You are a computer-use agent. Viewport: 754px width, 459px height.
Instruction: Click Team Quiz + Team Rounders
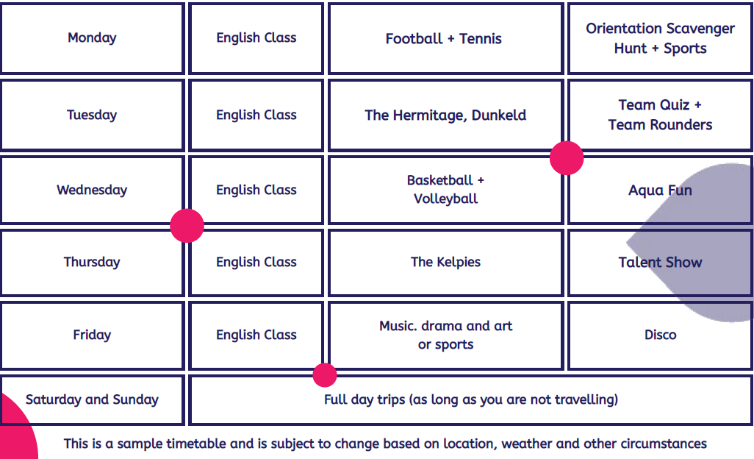[x=660, y=115]
